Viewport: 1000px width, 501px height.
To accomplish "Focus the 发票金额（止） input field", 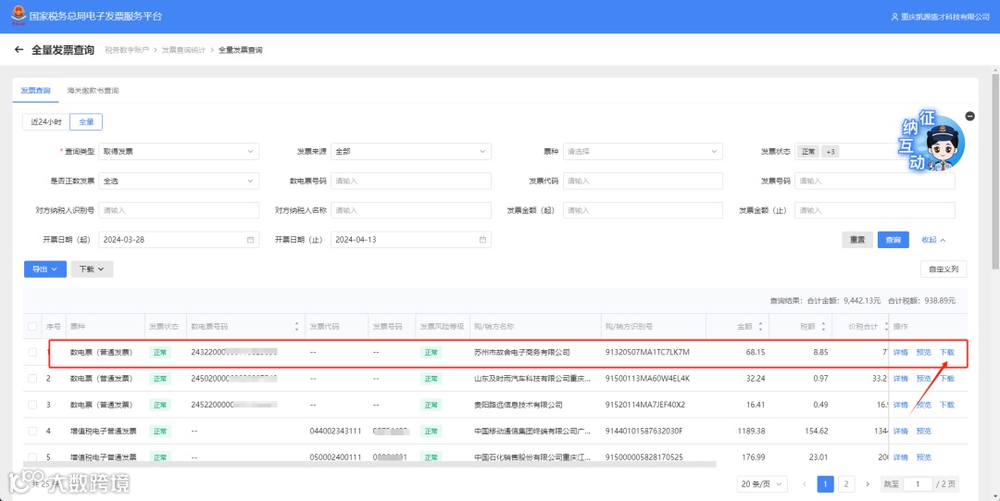I will click(x=875, y=210).
